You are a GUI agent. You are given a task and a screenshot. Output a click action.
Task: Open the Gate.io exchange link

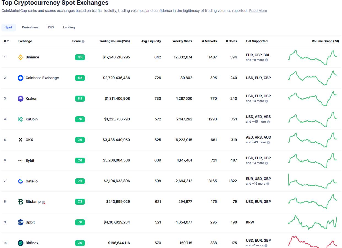(x=31, y=181)
